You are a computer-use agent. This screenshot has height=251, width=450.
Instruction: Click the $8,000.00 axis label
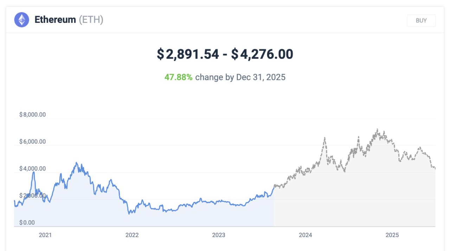pyautogui.click(x=32, y=114)
